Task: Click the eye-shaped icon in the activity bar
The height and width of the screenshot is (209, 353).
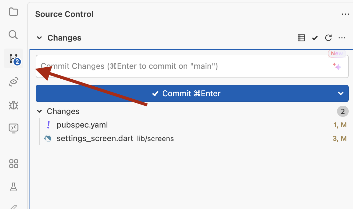Action: [14, 82]
